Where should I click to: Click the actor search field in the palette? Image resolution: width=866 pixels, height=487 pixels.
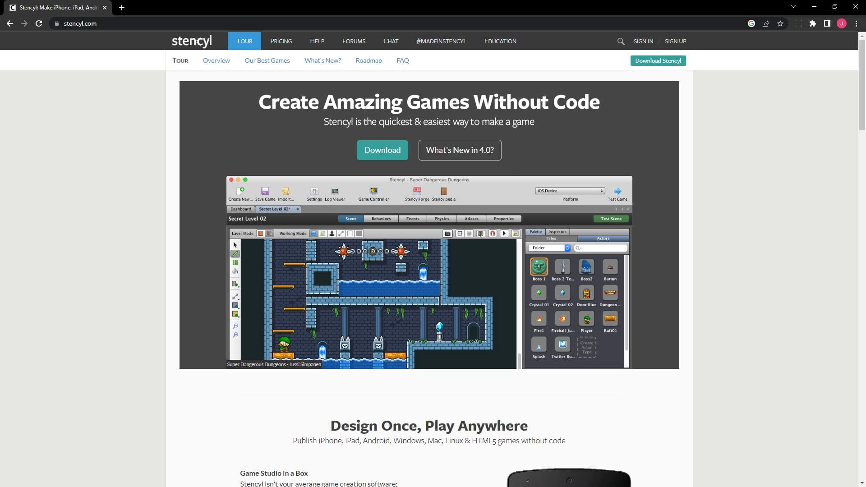point(601,248)
